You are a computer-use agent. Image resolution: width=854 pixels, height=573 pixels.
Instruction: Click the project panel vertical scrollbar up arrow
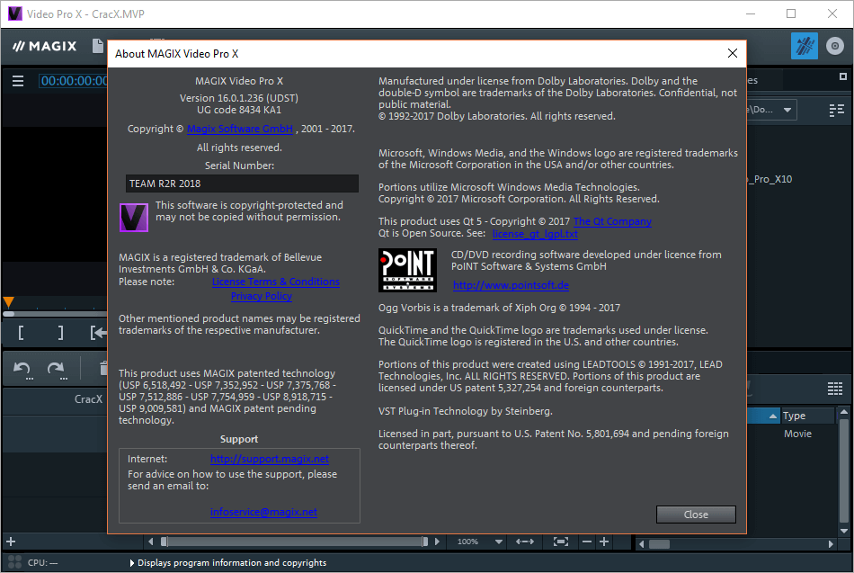[843, 412]
